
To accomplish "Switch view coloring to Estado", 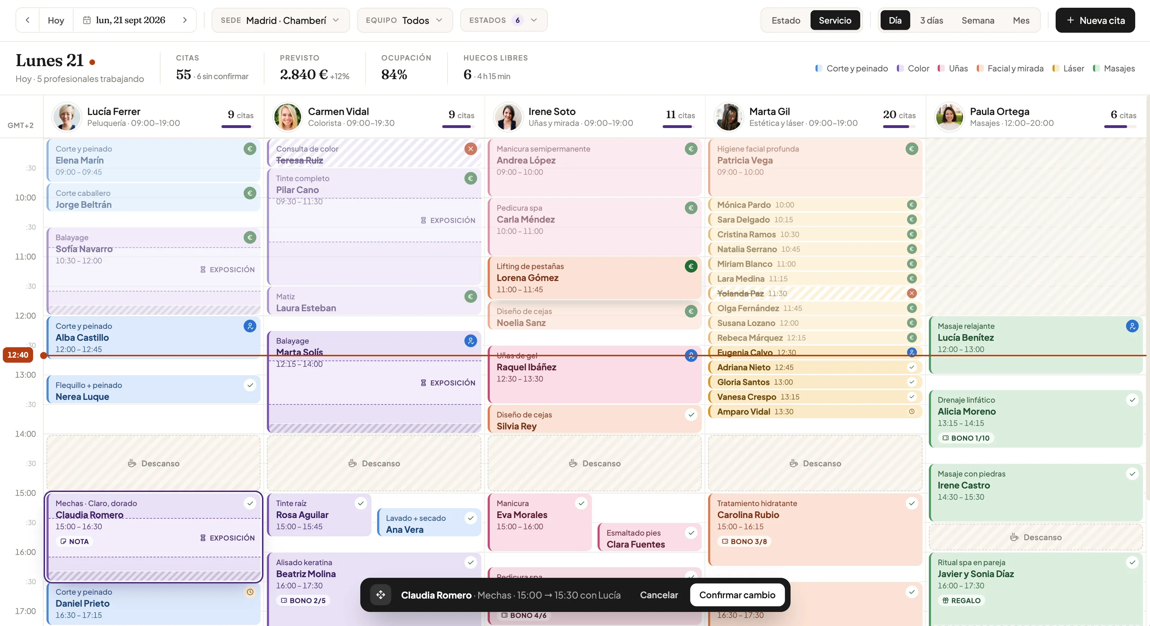I will [786, 20].
